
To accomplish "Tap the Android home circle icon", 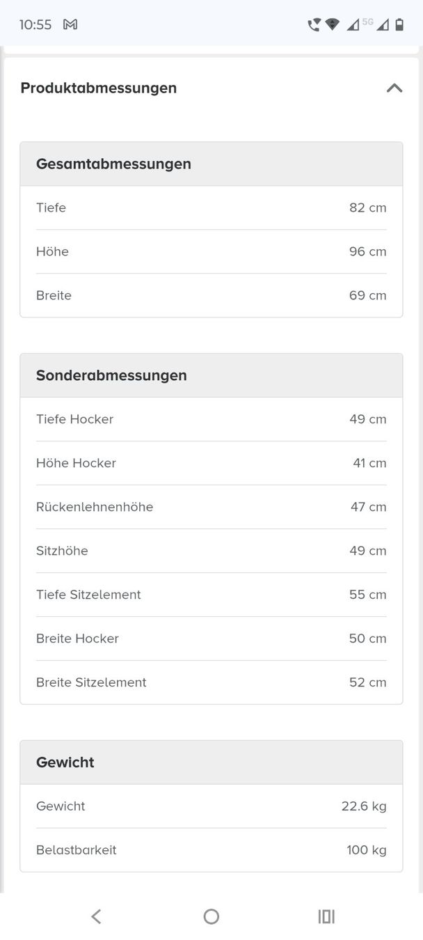I will click(x=211, y=916).
